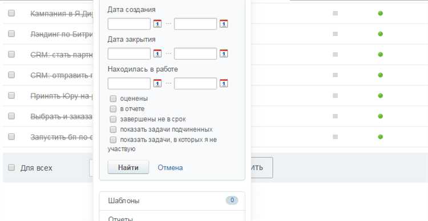Screen dimensions: 428x221
Task: Select the 'Лэндинг по Битри' task checkbox
Action: 11,34
